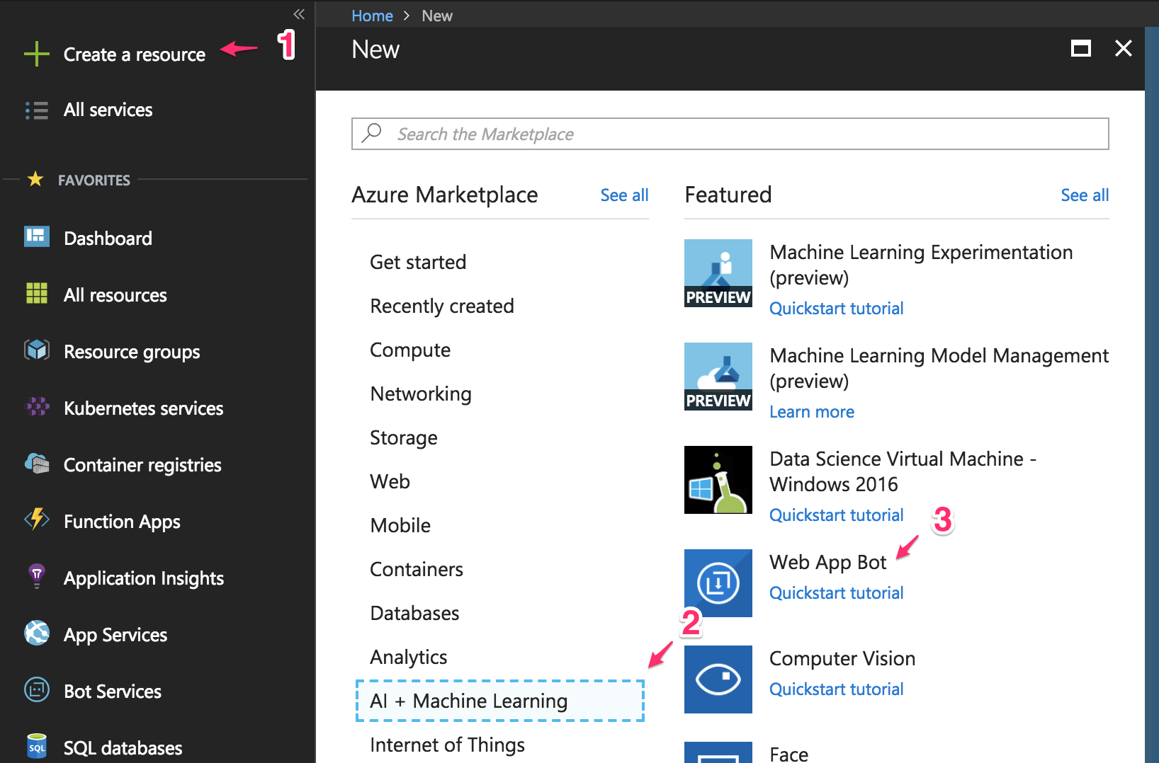1159x763 pixels.
Task: Focus the Search the Marketplace field
Action: 730,134
